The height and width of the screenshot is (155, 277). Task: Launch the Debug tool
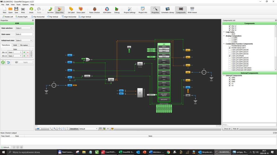(x=117, y=10)
